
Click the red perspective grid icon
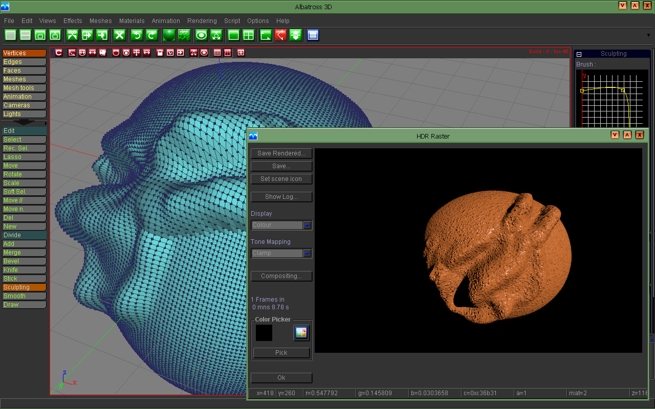(227, 53)
